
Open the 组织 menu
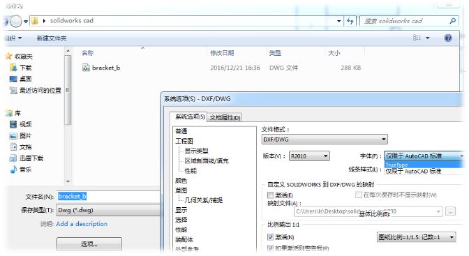[x=13, y=38]
